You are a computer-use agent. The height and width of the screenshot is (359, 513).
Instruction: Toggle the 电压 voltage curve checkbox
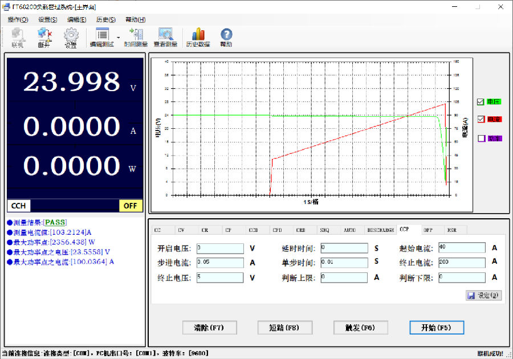coord(480,101)
